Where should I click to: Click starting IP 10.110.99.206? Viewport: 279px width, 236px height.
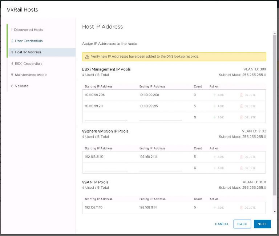[95, 95]
